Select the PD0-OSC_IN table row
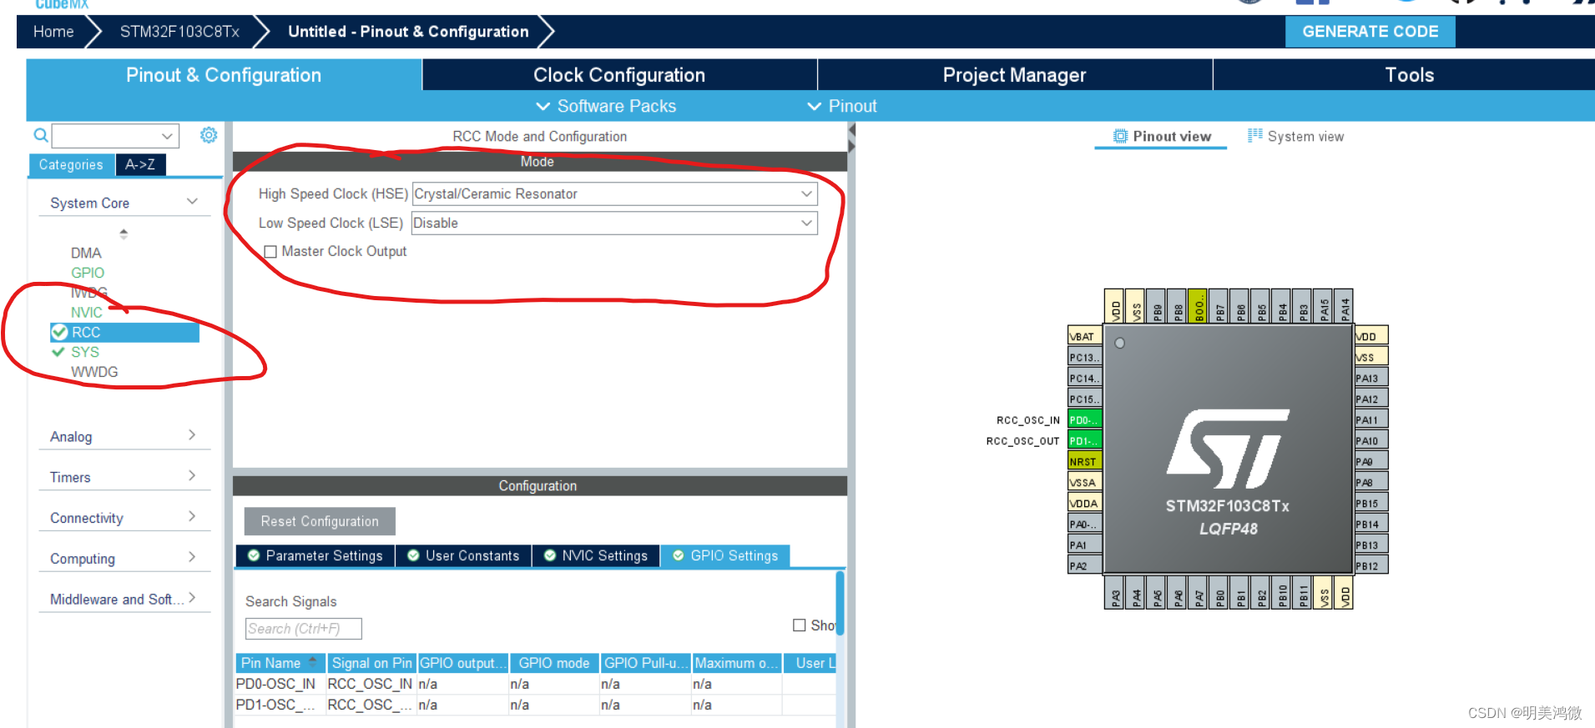The image size is (1595, 728). coord(536,684)
